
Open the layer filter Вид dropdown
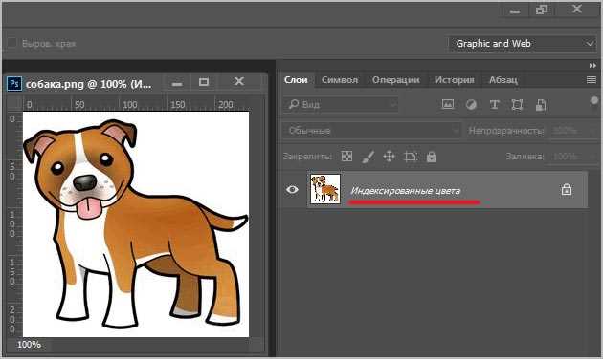click(x=341, y=104)
